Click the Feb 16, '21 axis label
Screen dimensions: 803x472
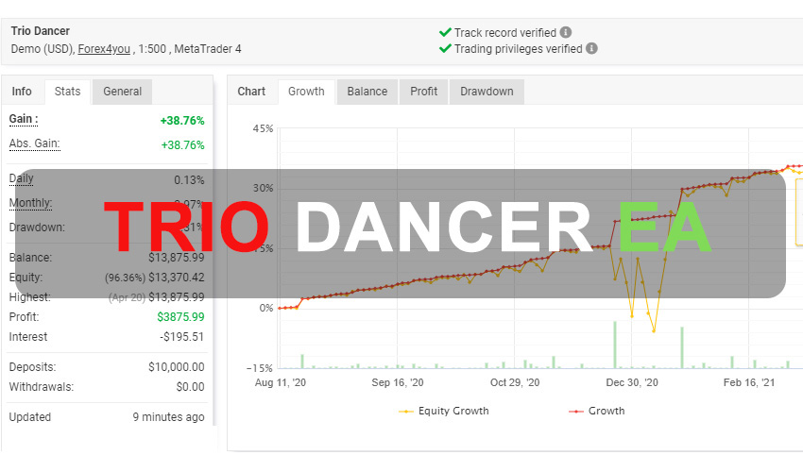749,382
